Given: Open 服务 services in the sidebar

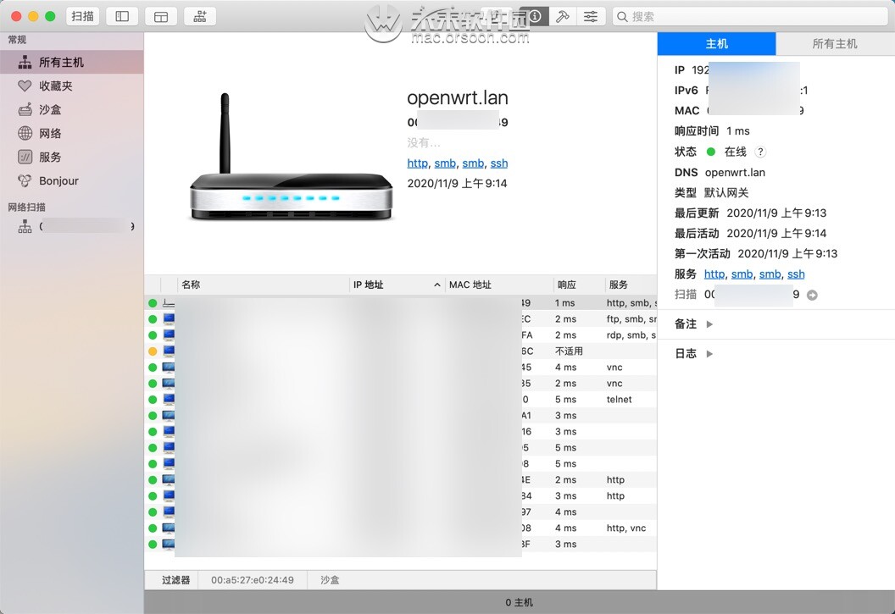Looking at the screenshot, I should 72,157.
